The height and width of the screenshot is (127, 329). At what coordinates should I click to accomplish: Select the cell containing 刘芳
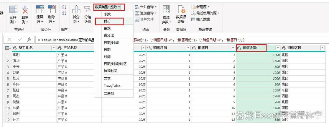pos(34,79)
